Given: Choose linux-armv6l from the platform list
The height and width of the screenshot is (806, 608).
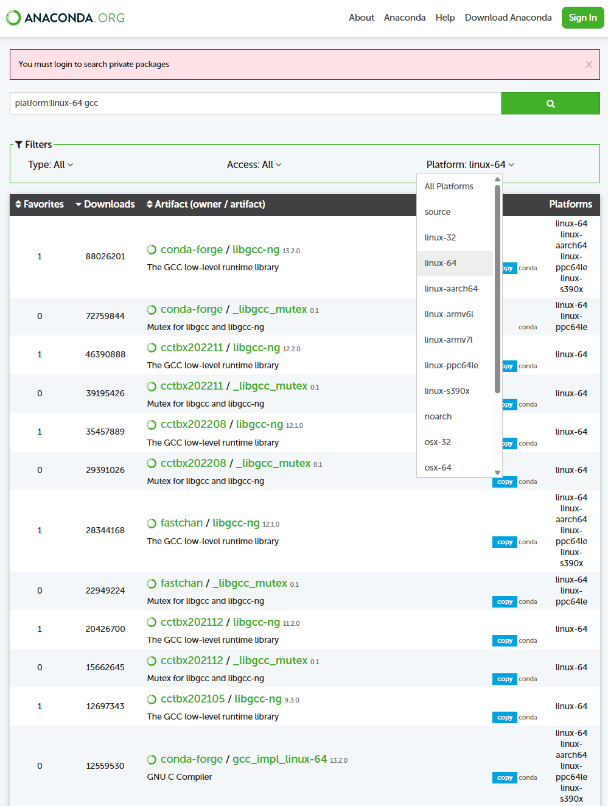Looking at the screenshot, I should pos(455,314).
